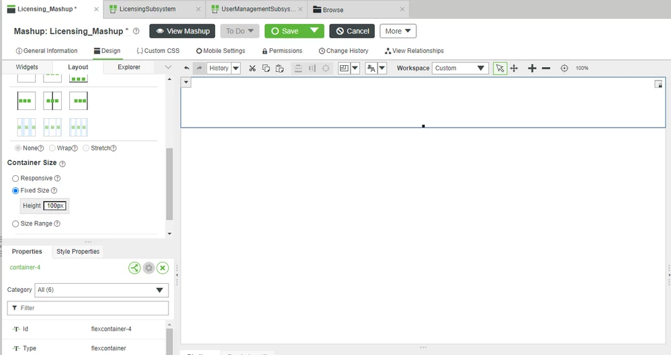Choose left-aligned horizontal alignment layout icon

point(27,101)
